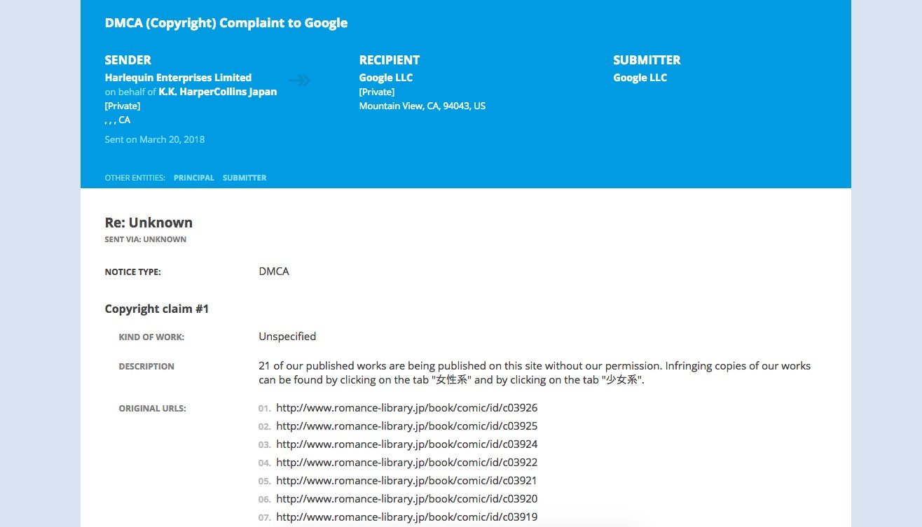Click the URL ending in c03922
922x527 pixels.
pos(407,463)
